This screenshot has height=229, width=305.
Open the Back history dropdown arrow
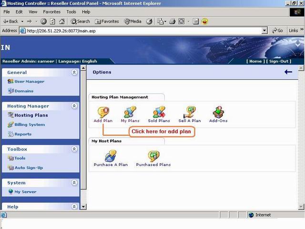22,21
